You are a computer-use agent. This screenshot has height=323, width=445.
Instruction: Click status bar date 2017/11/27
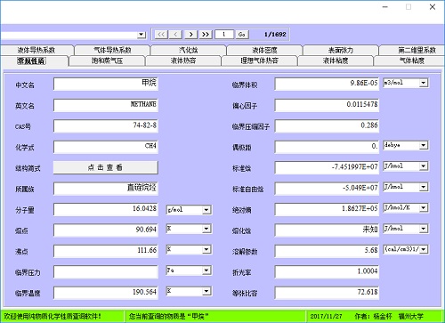tap(326, 317)
